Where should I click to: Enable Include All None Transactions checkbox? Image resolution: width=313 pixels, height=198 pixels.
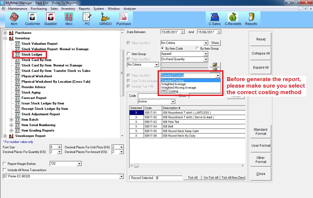click(x=4, y=170)
